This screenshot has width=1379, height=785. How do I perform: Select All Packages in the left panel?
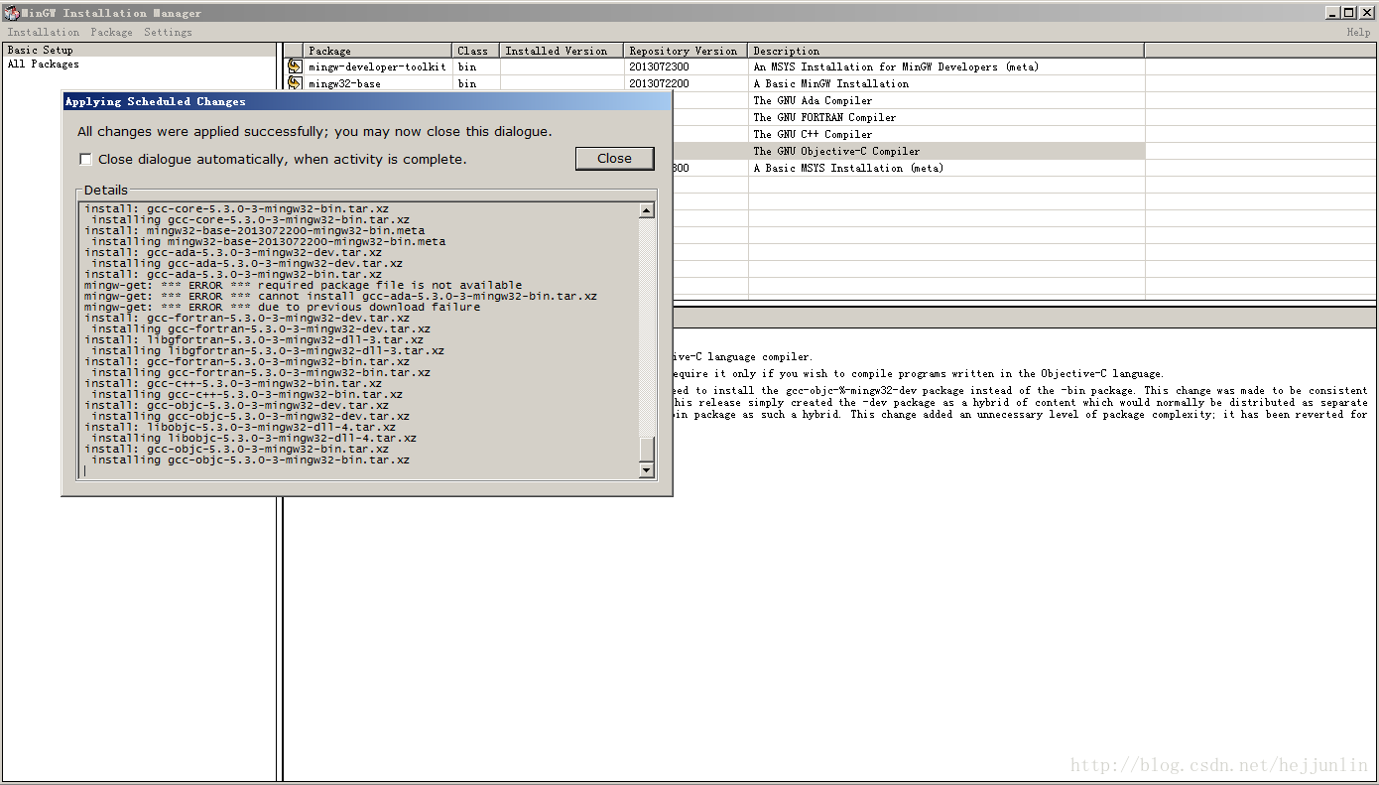(44, 64)
